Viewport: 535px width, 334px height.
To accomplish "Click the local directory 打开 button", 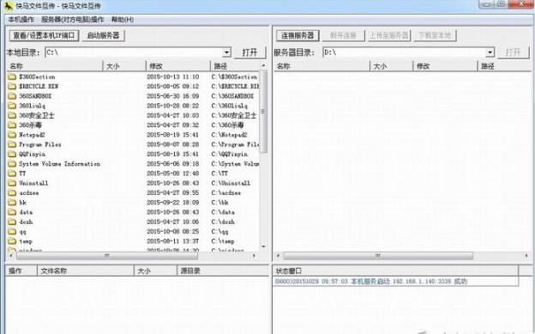I will point(249,52).
